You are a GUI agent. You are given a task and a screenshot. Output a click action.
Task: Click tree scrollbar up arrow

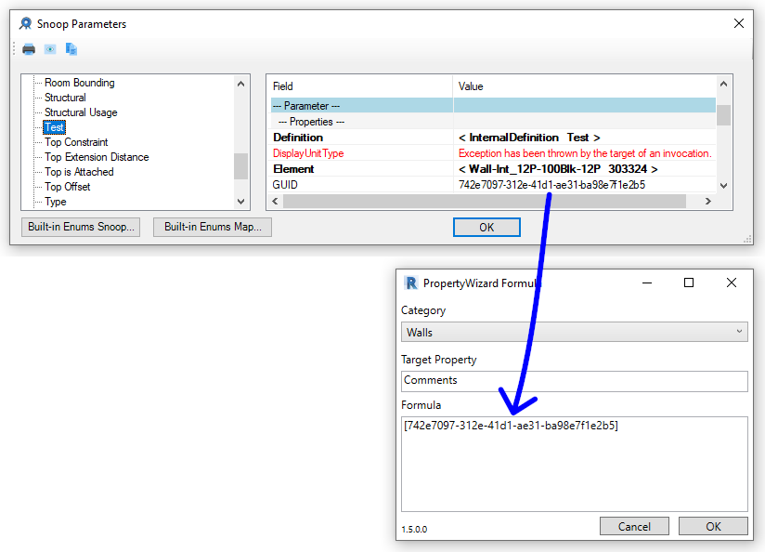240,84
